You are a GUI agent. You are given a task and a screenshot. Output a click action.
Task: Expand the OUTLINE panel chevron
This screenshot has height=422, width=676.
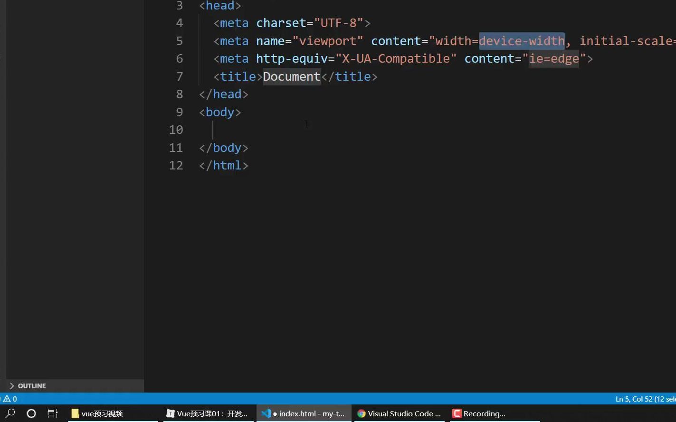tap(12, 386)
